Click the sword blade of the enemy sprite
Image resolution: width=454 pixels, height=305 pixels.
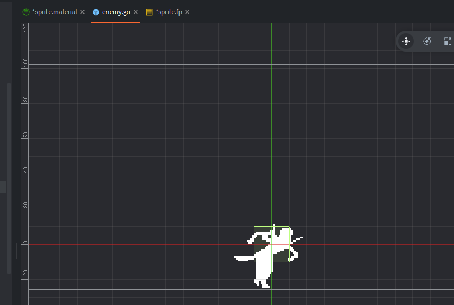click(x=243, y=258)
